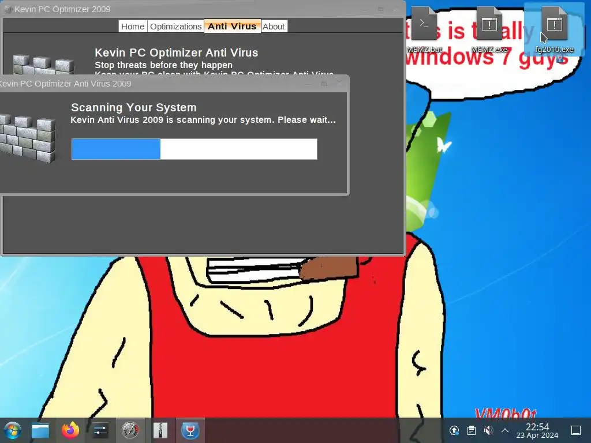Unmute the volume tray icon
The image size is (591, 443).
pos(488,430)
